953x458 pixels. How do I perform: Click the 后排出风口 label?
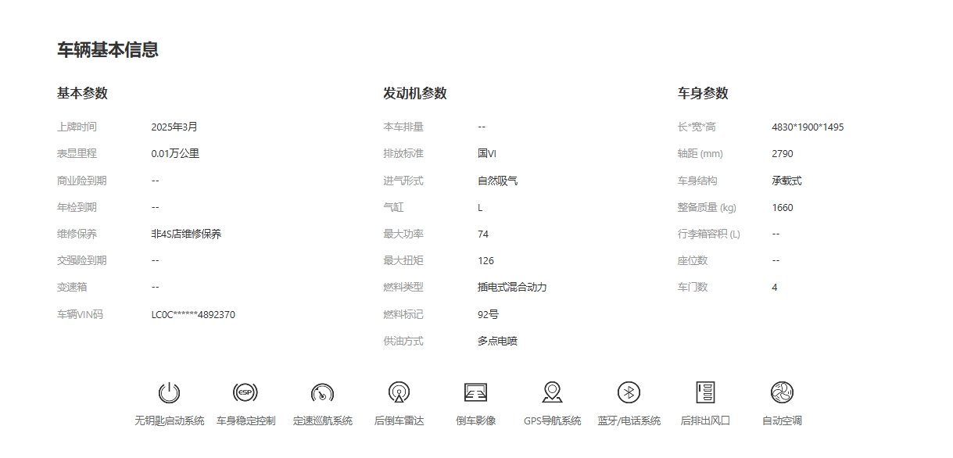(705, 420)
